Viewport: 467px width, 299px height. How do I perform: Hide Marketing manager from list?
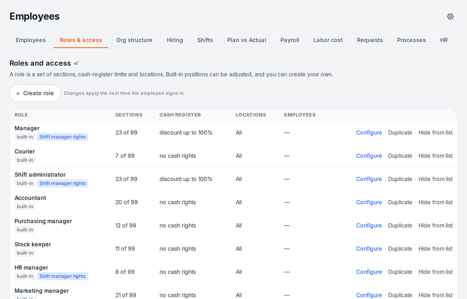pos(435,295)
